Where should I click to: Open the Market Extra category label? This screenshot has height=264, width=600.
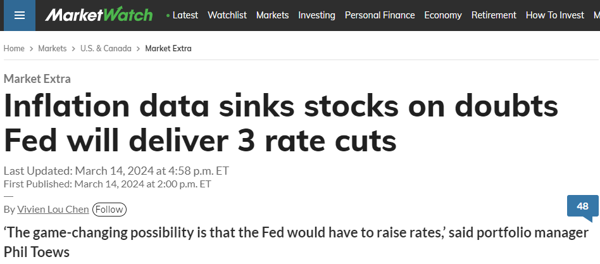[x=37, y=79]
